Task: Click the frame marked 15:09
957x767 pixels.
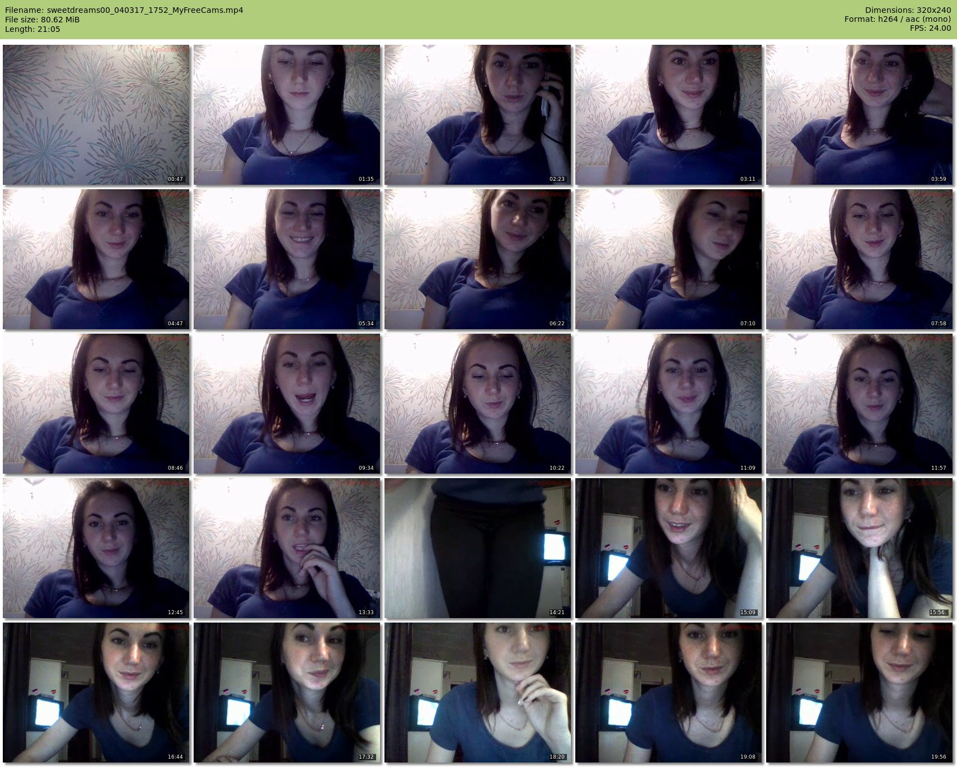Action: pyautogui.click(x=668, y=548)
